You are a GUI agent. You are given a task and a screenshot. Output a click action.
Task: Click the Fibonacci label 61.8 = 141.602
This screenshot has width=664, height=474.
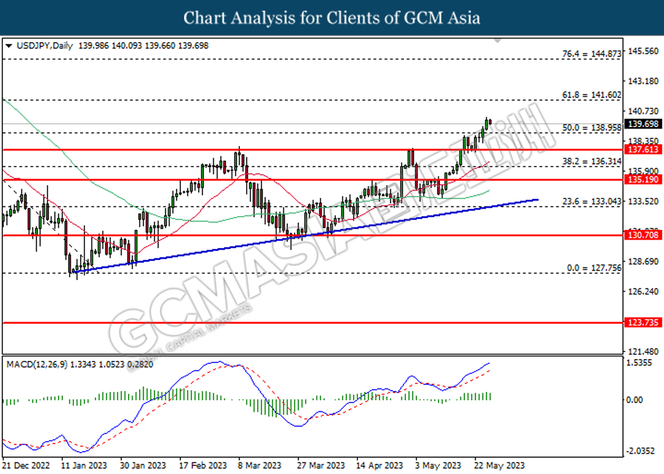tap(592, 95)
